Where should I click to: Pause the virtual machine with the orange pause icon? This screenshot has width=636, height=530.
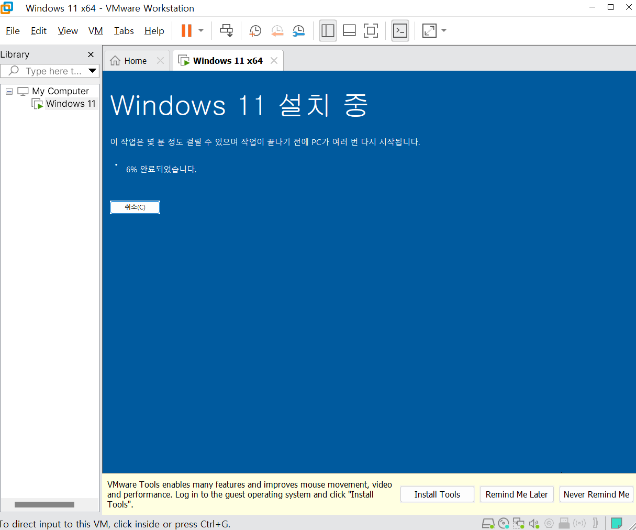point(186,30)
